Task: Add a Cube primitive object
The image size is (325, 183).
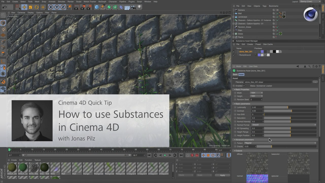Action: tap(97, 7)
